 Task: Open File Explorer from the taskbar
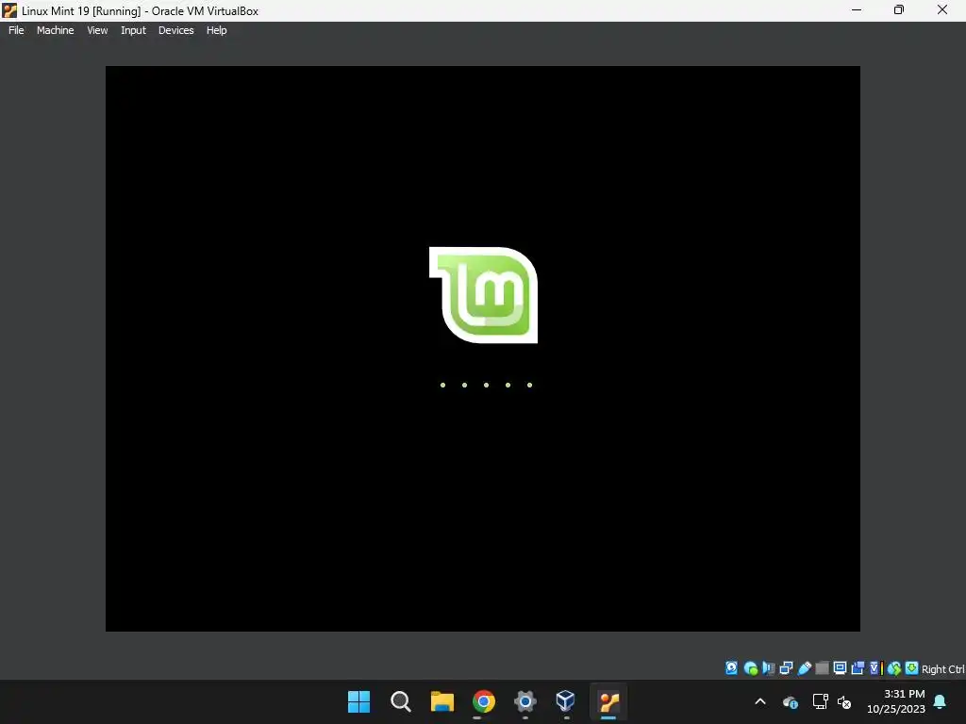pyautogui.click(x=441, y=701)
